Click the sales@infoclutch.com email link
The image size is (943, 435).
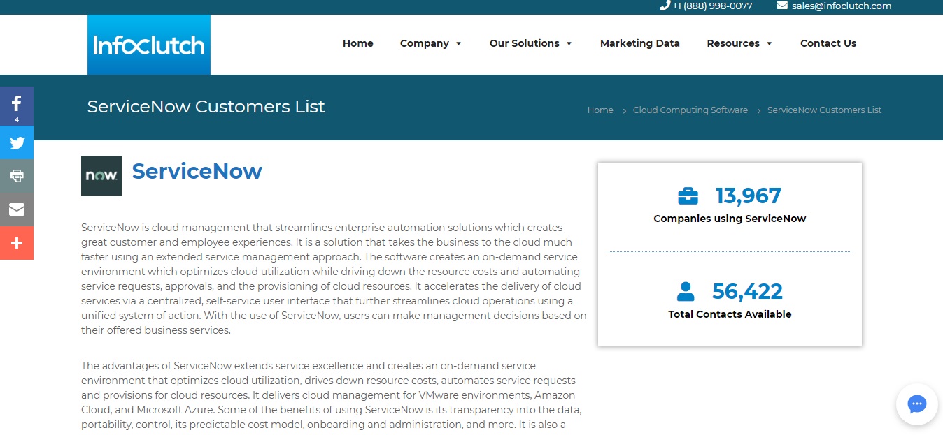[841, 6]
